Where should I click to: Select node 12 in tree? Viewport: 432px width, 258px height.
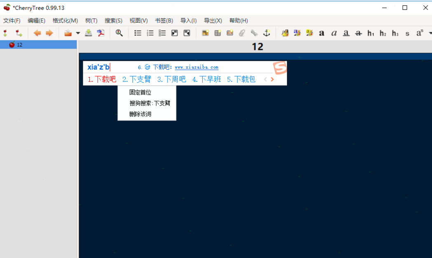[x=38, y=44]
